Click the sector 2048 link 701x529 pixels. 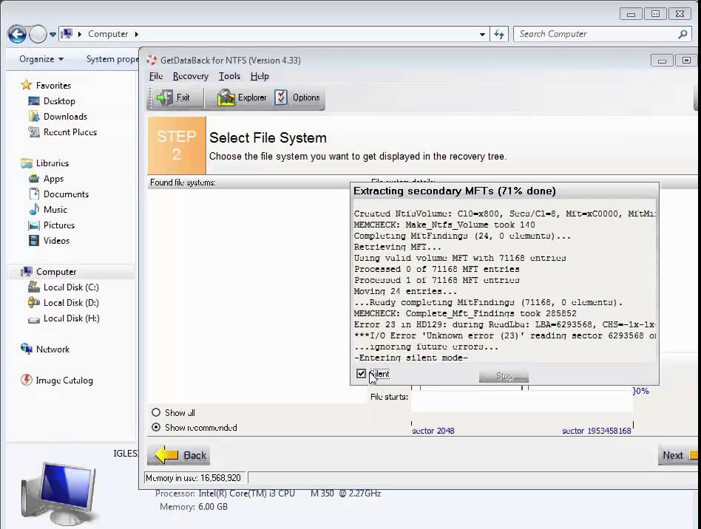pos(433,431)
